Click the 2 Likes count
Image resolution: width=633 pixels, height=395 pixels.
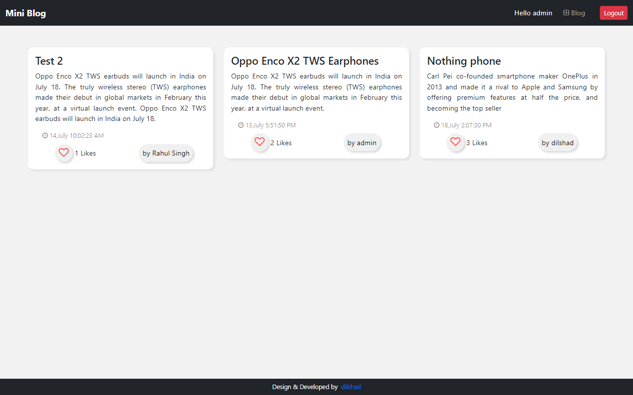[x=281, y=143]
